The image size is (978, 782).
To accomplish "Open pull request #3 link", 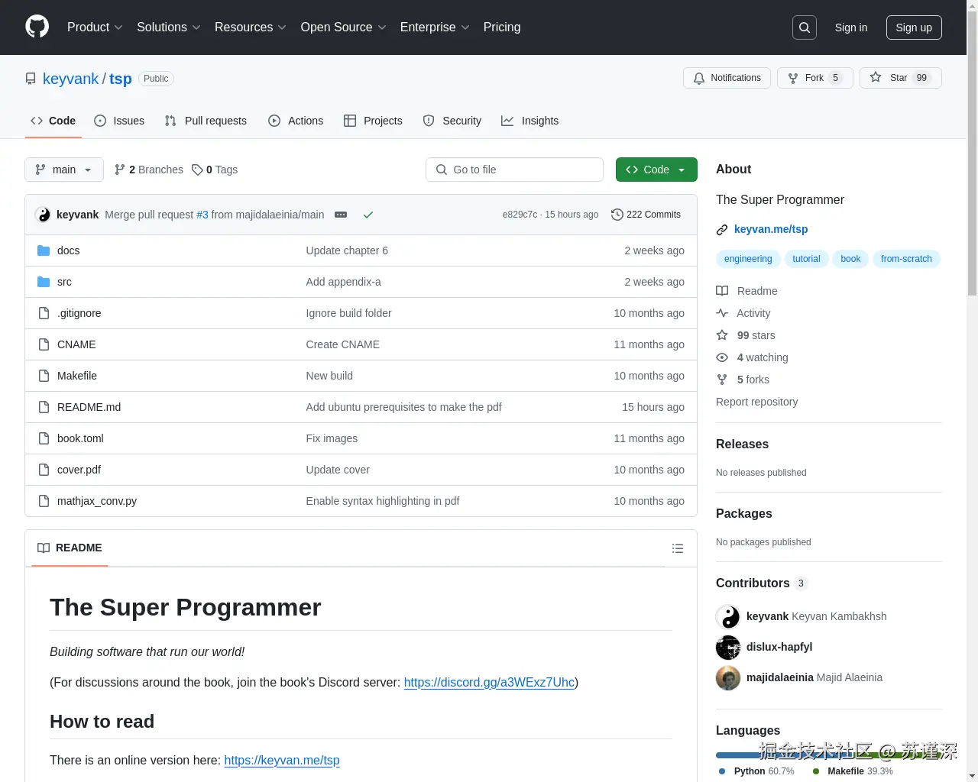I will [202, 215].
